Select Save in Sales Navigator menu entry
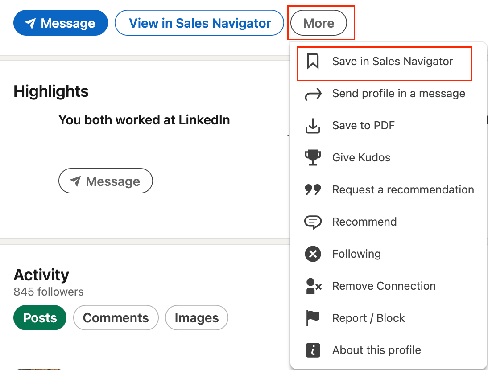 pyautogui.click(x=389, y=61)
